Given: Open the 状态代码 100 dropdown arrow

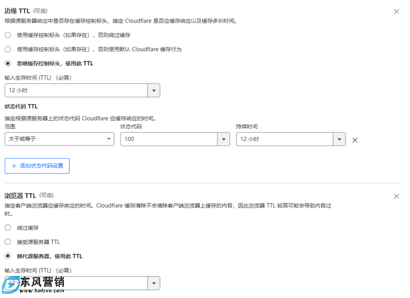Looking at the screenshot, I should [x=223, y=139].
